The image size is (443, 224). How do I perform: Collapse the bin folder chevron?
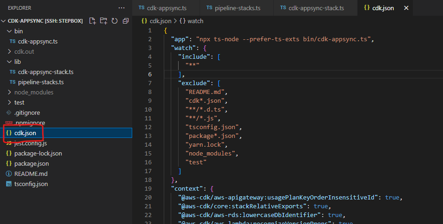(x=9, y=31)
